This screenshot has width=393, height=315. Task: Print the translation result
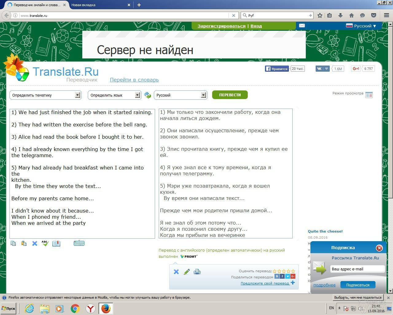[197, 272]
